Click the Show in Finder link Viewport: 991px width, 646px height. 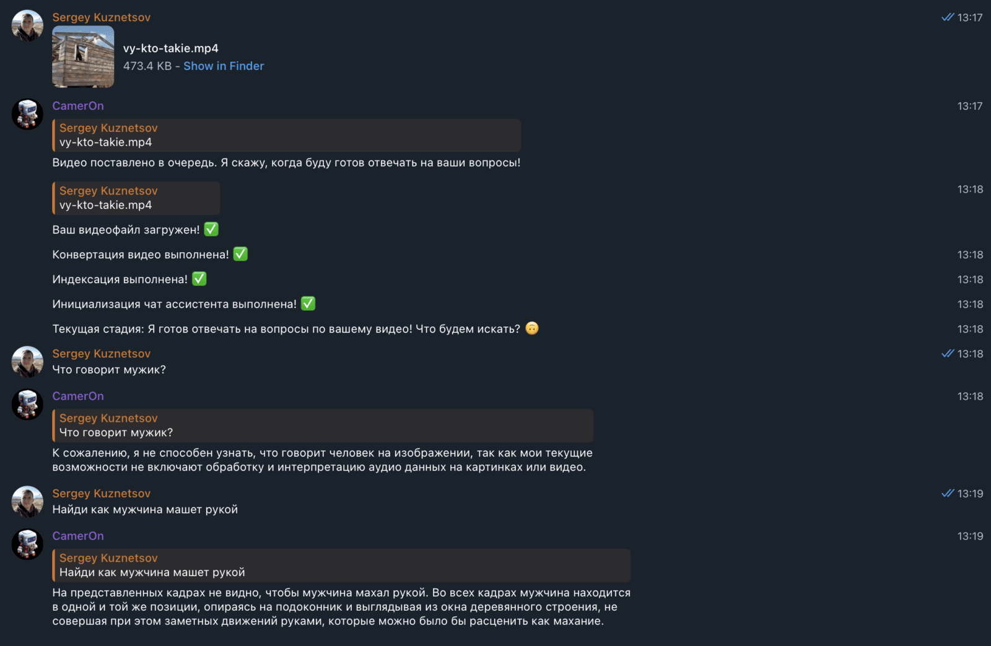point(224,66)
